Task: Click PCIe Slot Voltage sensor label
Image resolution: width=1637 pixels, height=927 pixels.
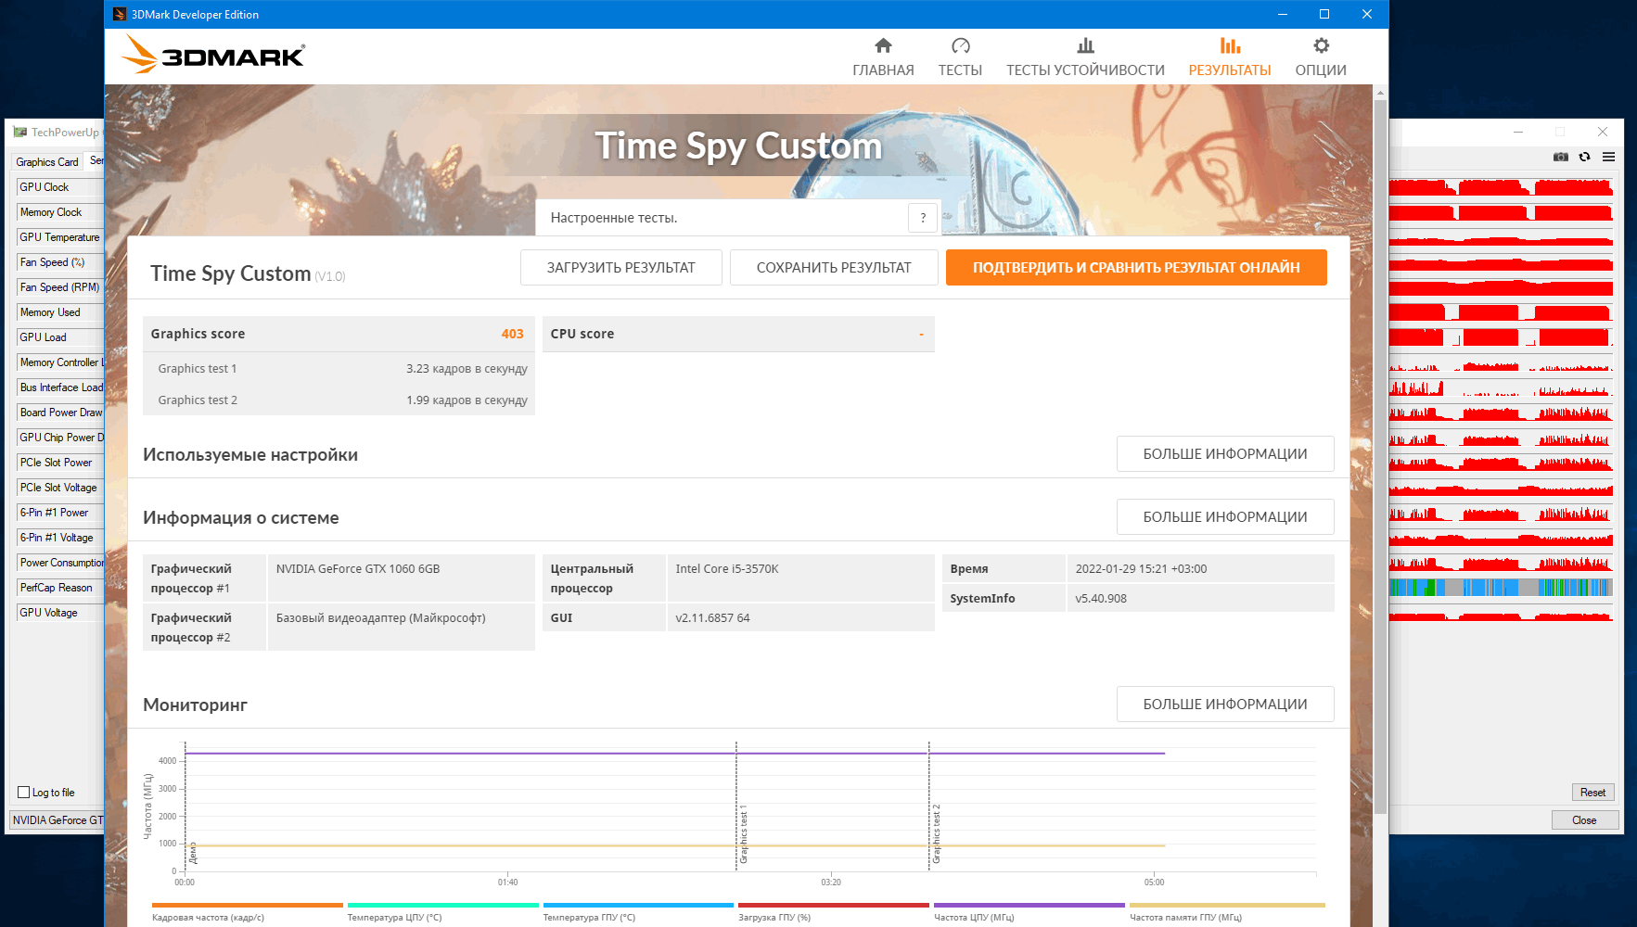Action: click(58, 487)
